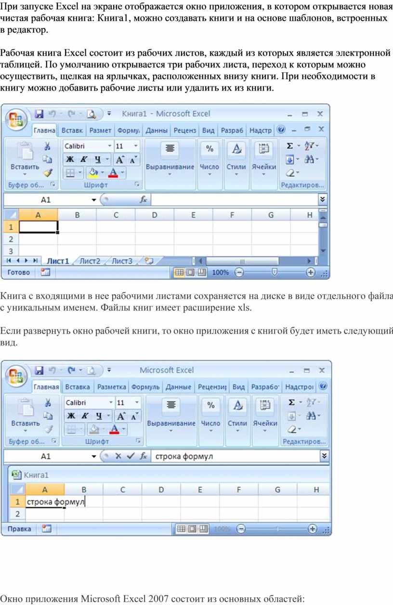
Task: Open the Вид tab in the upper Excel window
Action: point(208,130)
